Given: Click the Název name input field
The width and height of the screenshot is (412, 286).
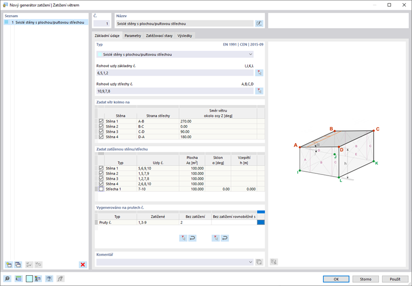Looking at the screenshot, I should point(185,23).
